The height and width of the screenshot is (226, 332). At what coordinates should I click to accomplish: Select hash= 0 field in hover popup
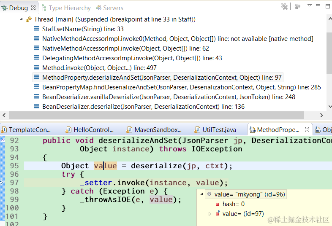233,204
